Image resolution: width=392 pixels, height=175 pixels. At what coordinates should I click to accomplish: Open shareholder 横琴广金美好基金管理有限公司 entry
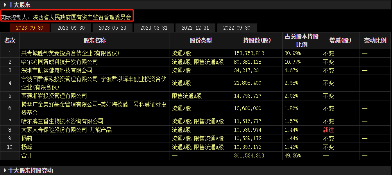pyautogui.click(x=94, y=109)
